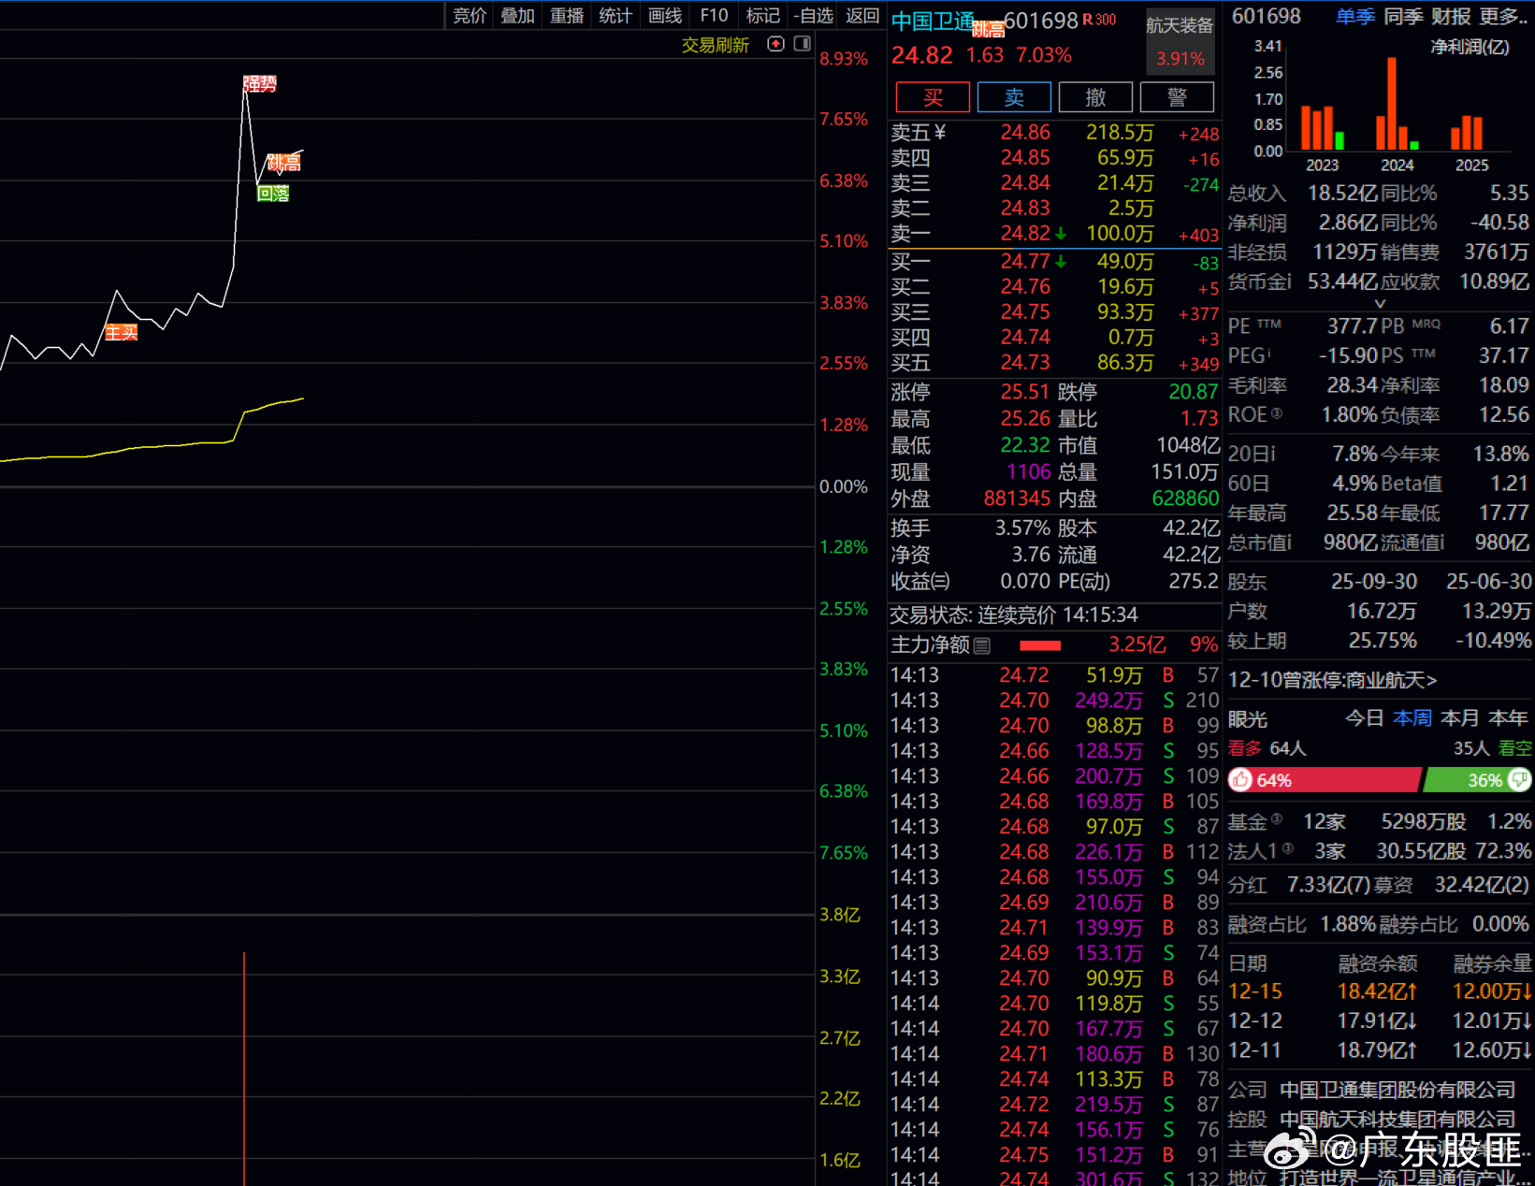This screenshot has height=1186, width=1535.
Task: Select 今日 in the 眼光 panel
Action: point(1365,717)
